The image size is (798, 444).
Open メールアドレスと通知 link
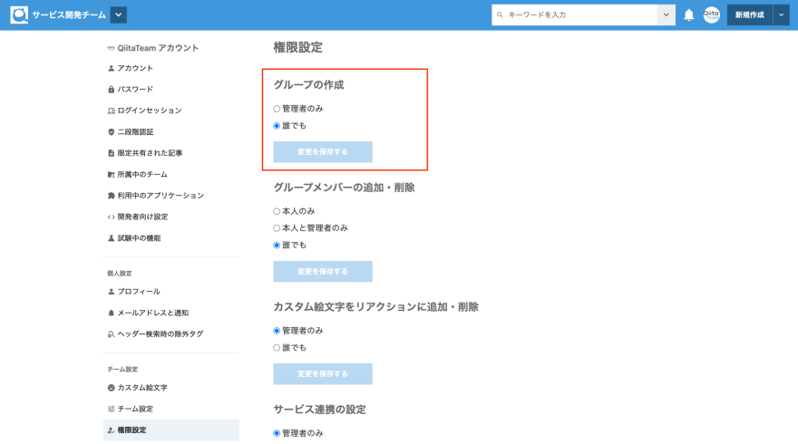[x=152, y=313]
